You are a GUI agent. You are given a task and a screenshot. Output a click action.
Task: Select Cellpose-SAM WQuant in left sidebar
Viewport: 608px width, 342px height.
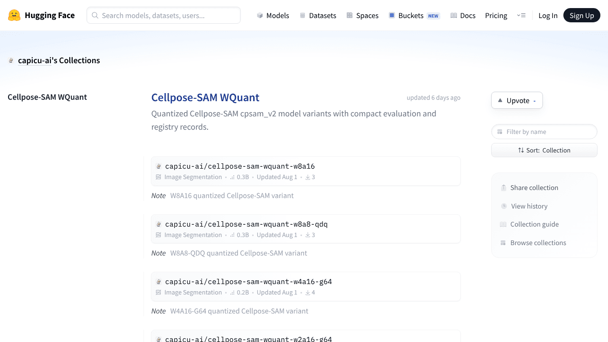coord(47,97)
